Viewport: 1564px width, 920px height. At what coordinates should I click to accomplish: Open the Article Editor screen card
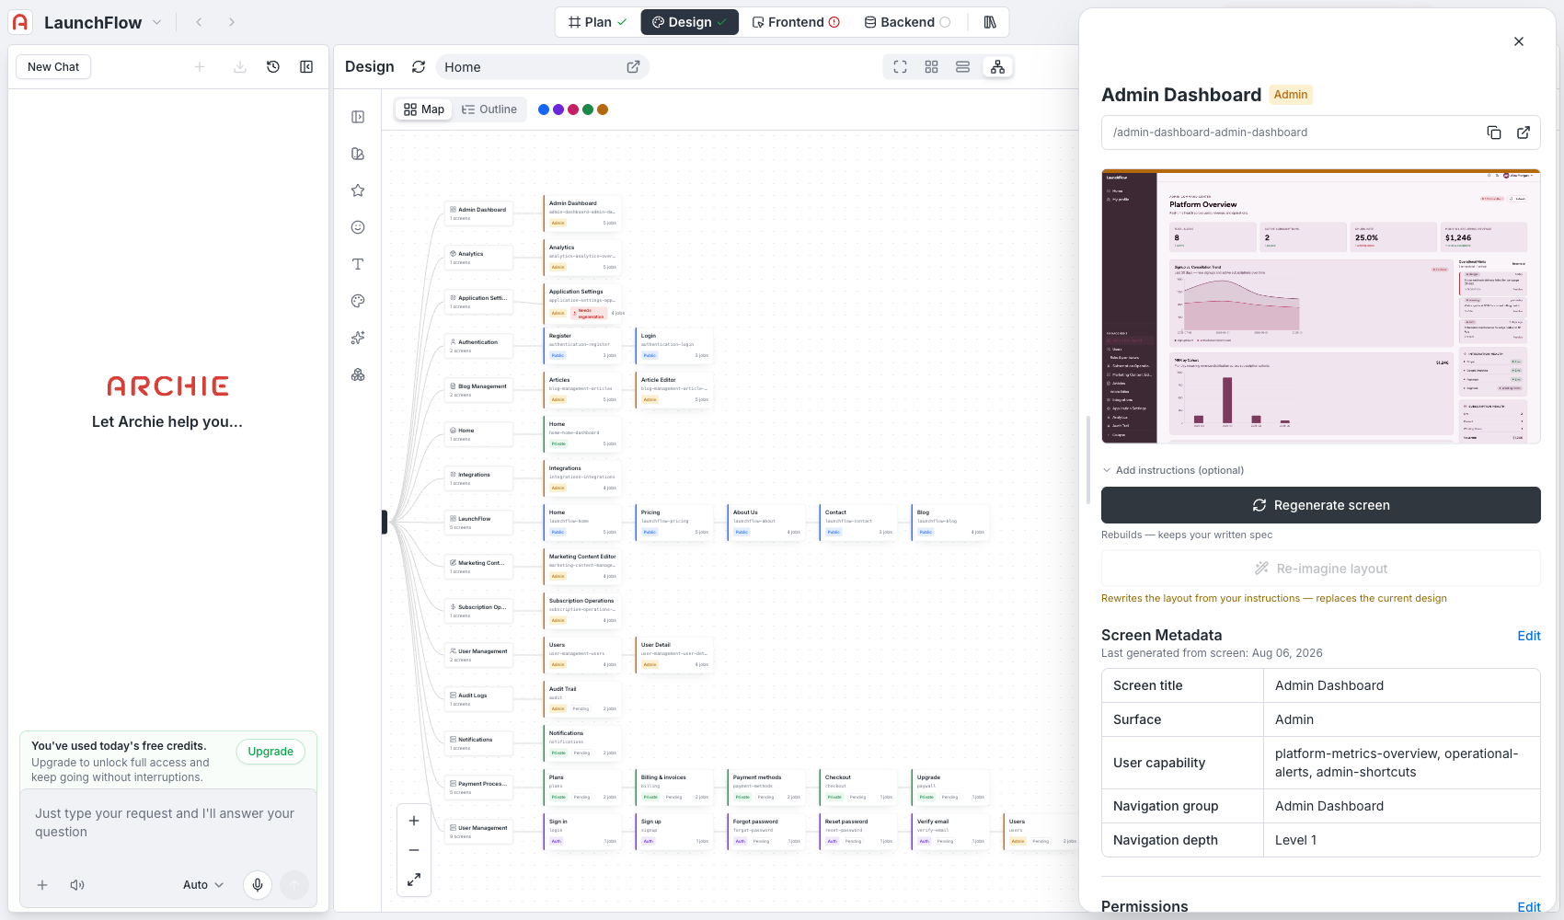coord(674,389)
